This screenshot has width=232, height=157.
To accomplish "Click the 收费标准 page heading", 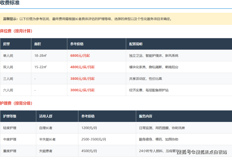I will [x=11, y=3].
